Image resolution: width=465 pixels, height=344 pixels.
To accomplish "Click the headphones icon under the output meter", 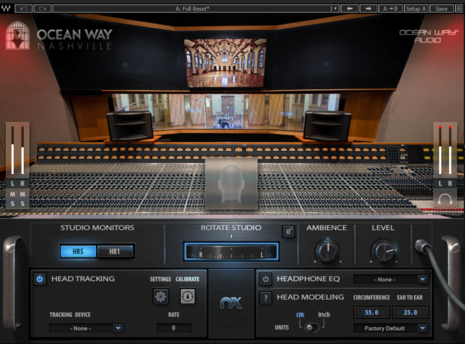I will point(445,199).
